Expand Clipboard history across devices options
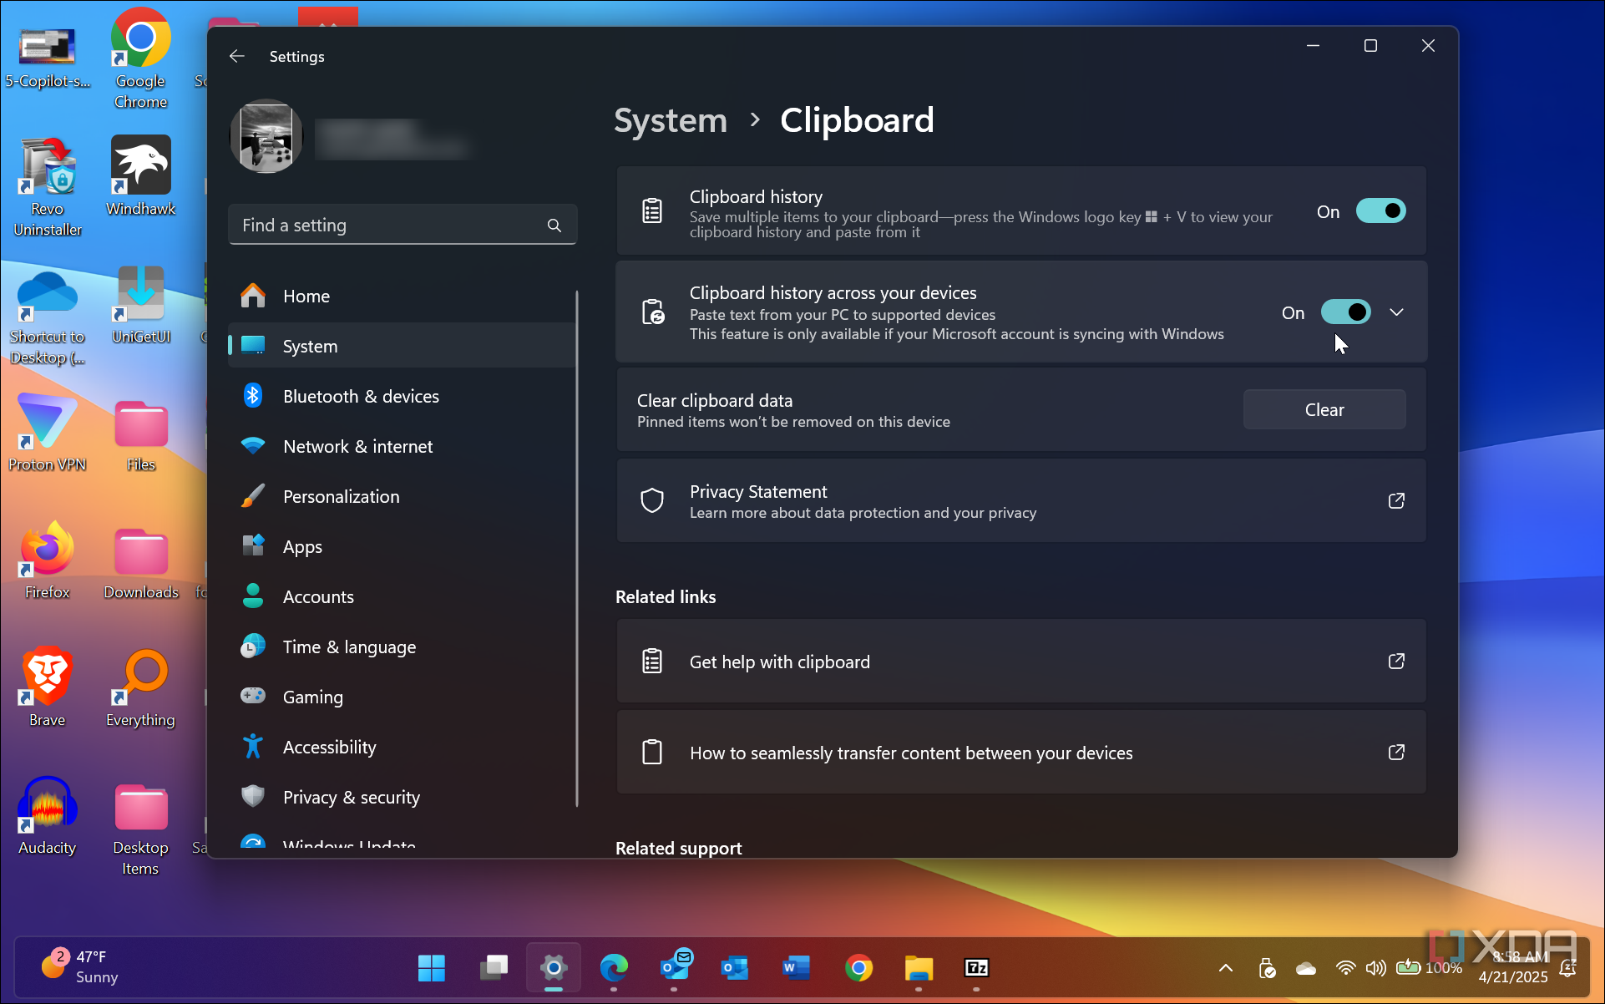 (1396, 312)
